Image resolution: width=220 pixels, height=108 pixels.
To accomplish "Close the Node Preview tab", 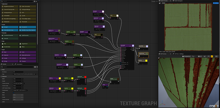I will tap(170, 1).
